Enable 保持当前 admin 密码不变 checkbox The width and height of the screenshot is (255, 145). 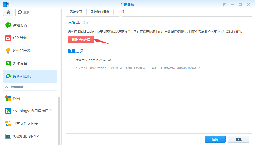[70, 60]
